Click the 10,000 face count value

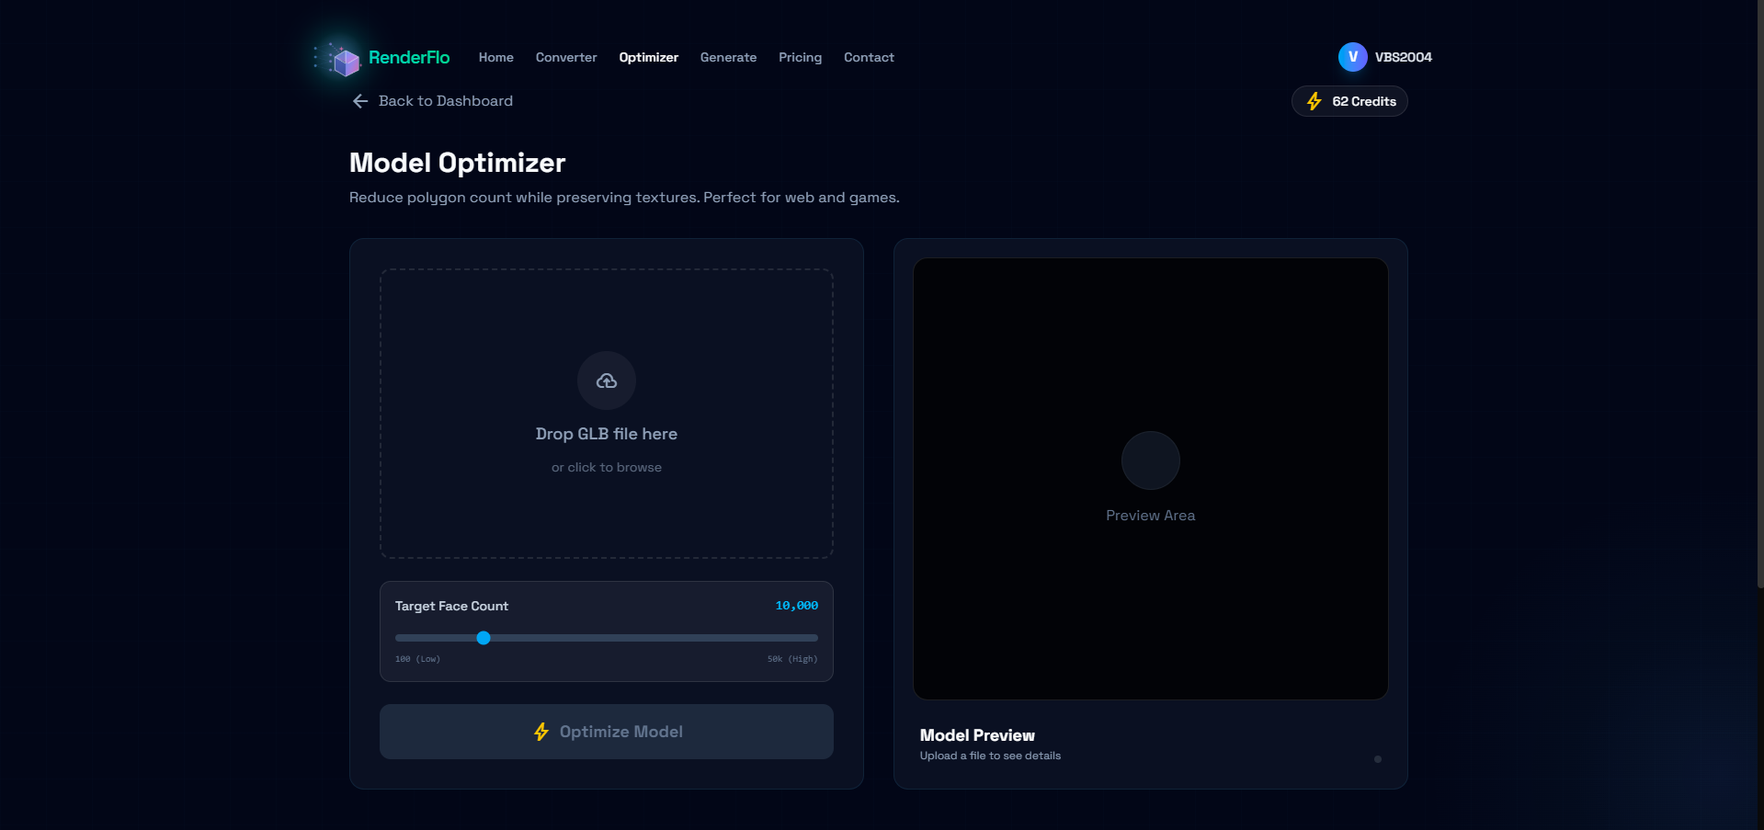coord(795,605)
